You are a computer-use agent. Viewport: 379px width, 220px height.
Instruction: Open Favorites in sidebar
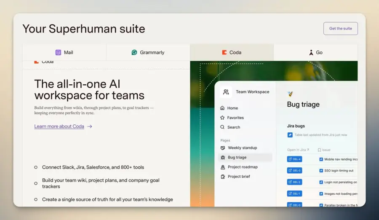click(235, 118)
